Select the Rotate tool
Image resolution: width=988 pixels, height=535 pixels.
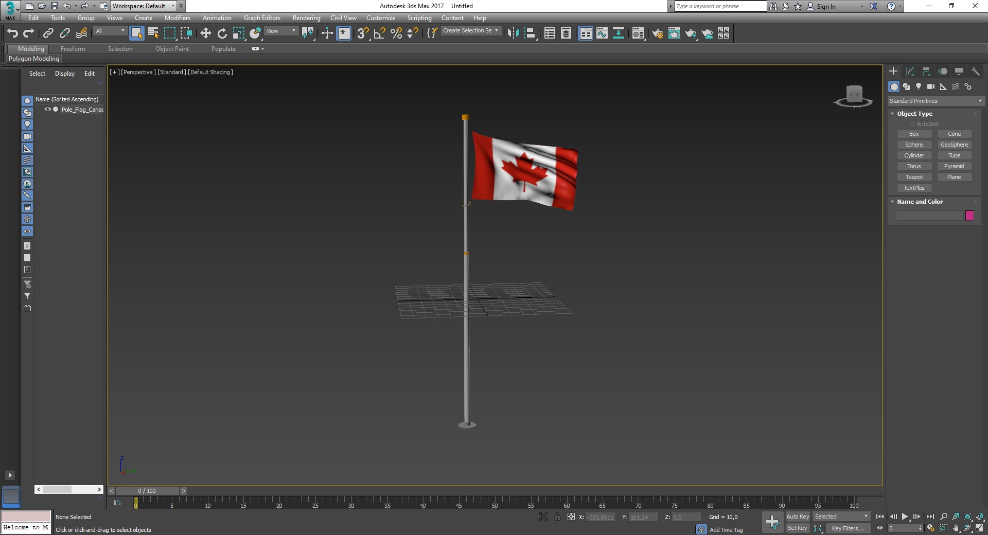tap(222, 33)
